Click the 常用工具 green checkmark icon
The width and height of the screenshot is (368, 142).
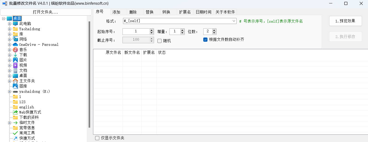(x=15, y=133)
